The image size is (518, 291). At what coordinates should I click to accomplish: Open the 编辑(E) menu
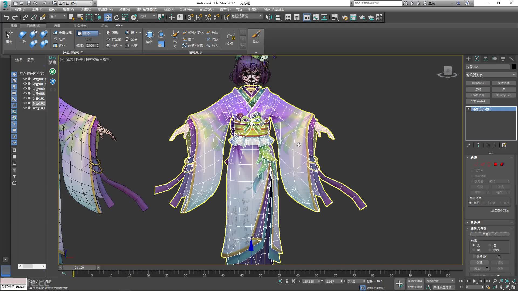(20, 9)
